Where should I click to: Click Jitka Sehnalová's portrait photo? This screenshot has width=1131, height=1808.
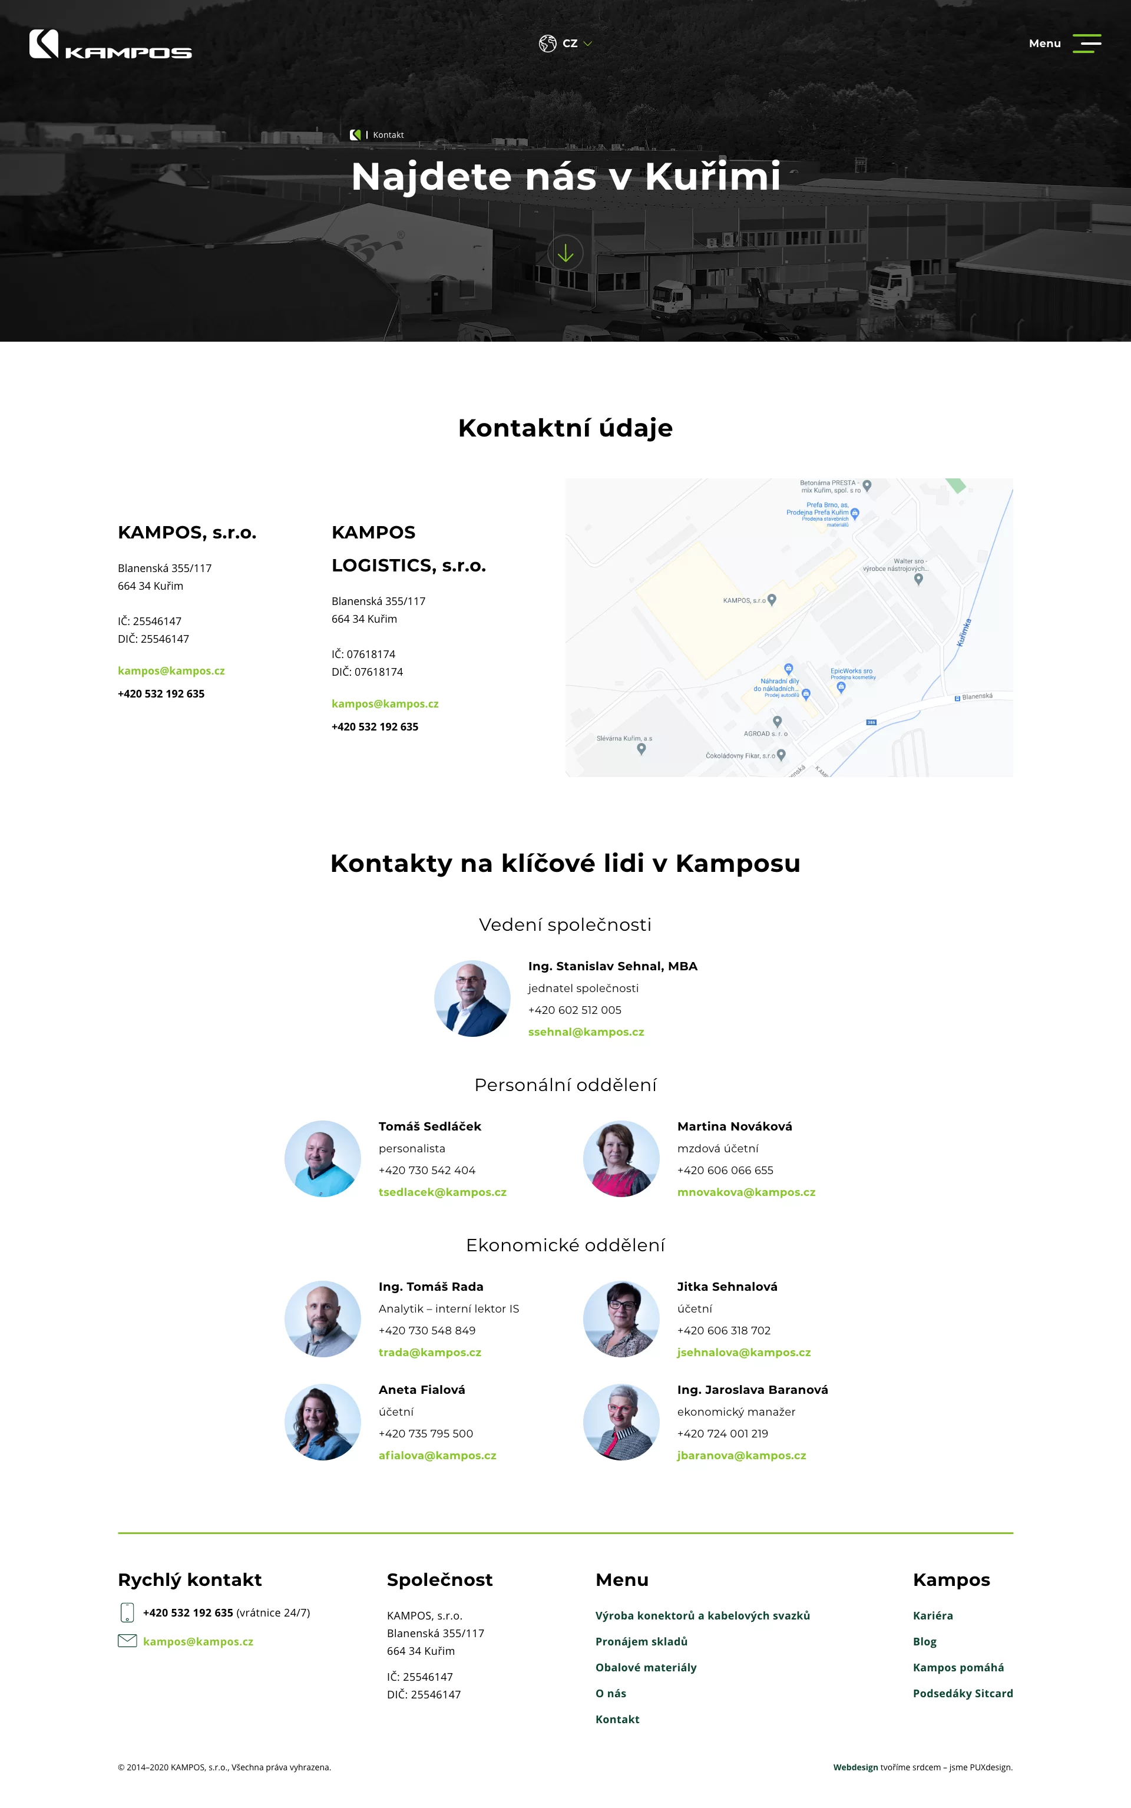[x=621, y=1319]
